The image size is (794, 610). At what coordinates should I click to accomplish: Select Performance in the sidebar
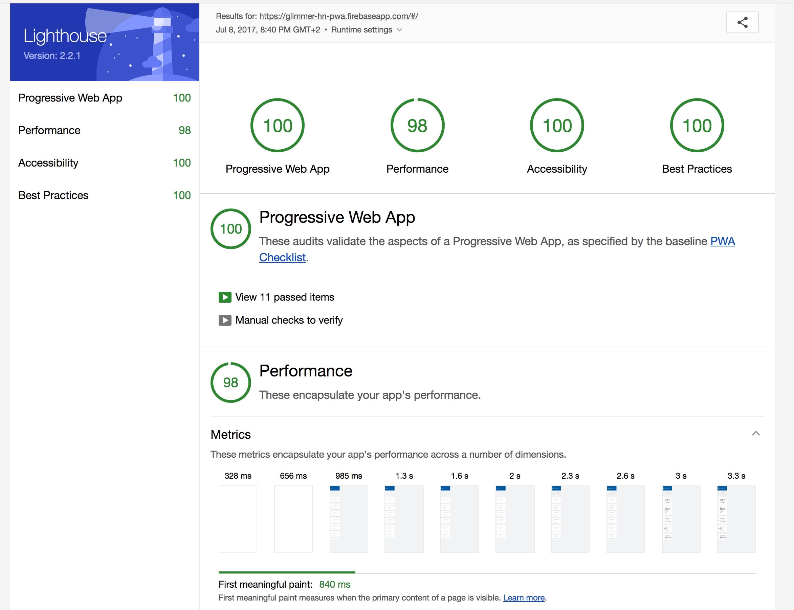49,130
